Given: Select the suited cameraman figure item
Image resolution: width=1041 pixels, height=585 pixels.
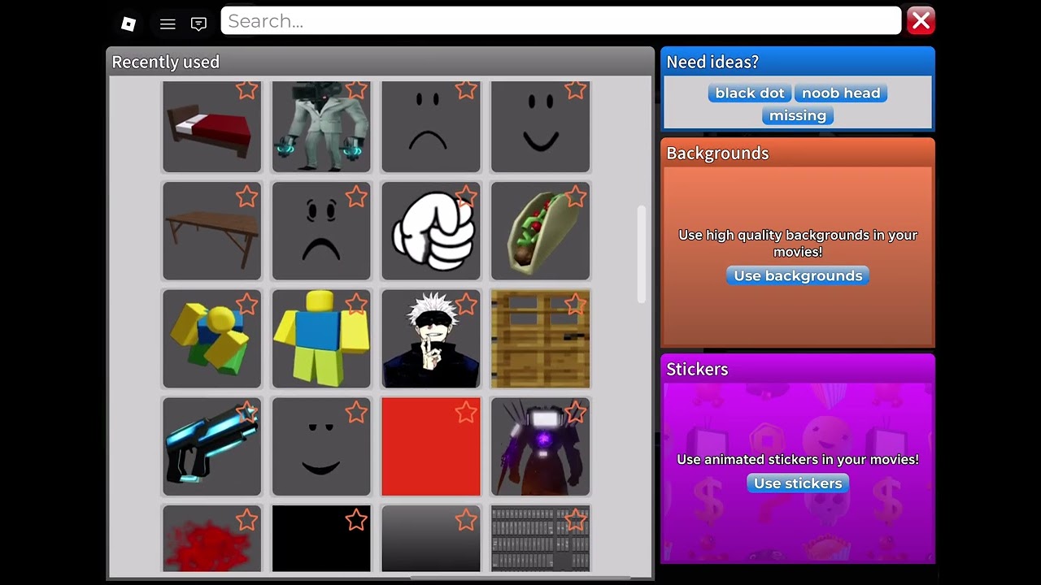Looking at the screenshot, I should click(321, 127).
